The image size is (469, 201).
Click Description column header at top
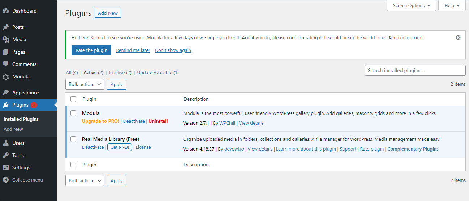196,99
